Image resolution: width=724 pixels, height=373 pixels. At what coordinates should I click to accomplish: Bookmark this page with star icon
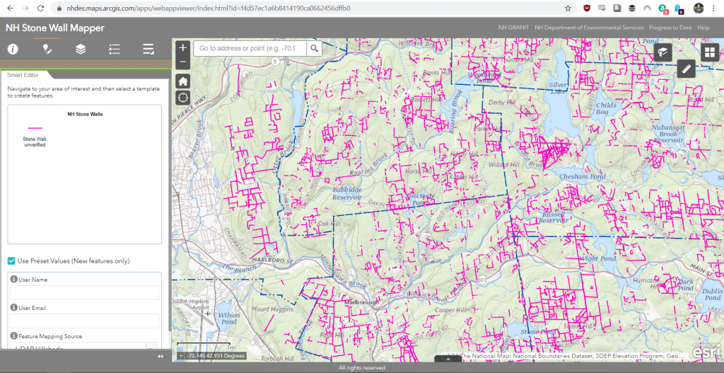point(568,8)
